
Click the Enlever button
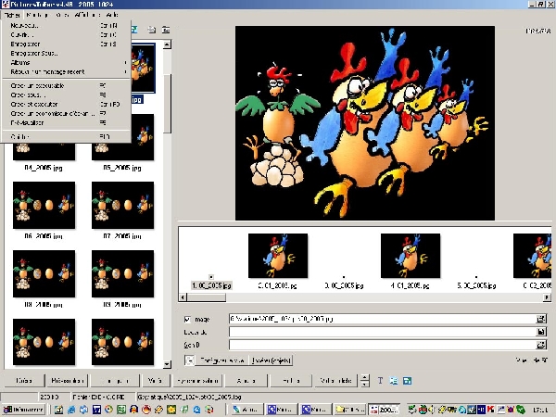pyautogui.click(x=291, y=381)
